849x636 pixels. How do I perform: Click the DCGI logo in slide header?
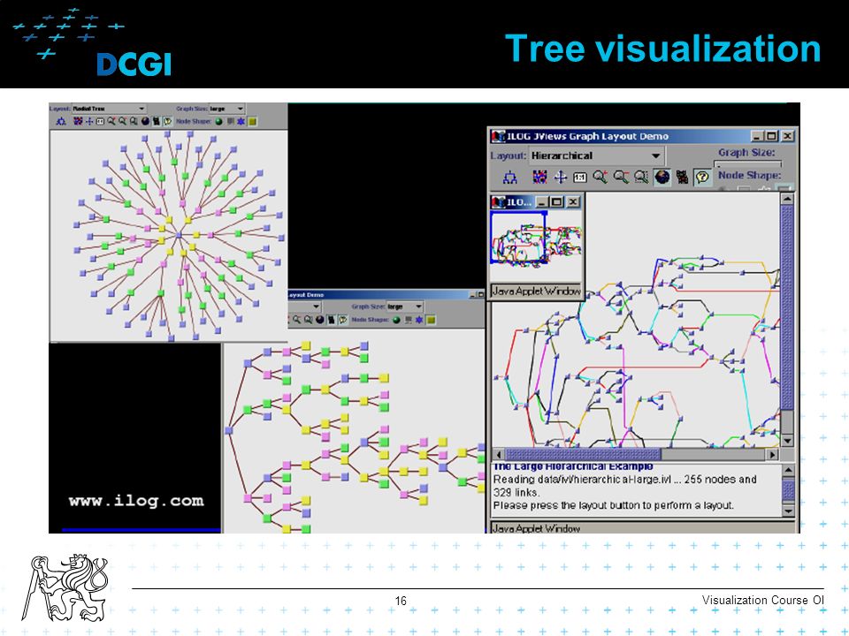pos(134,64)
